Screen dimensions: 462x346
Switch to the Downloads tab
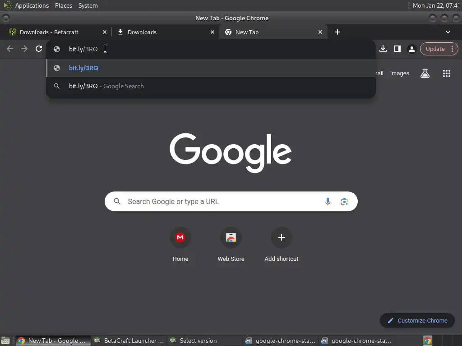(166, 32)
